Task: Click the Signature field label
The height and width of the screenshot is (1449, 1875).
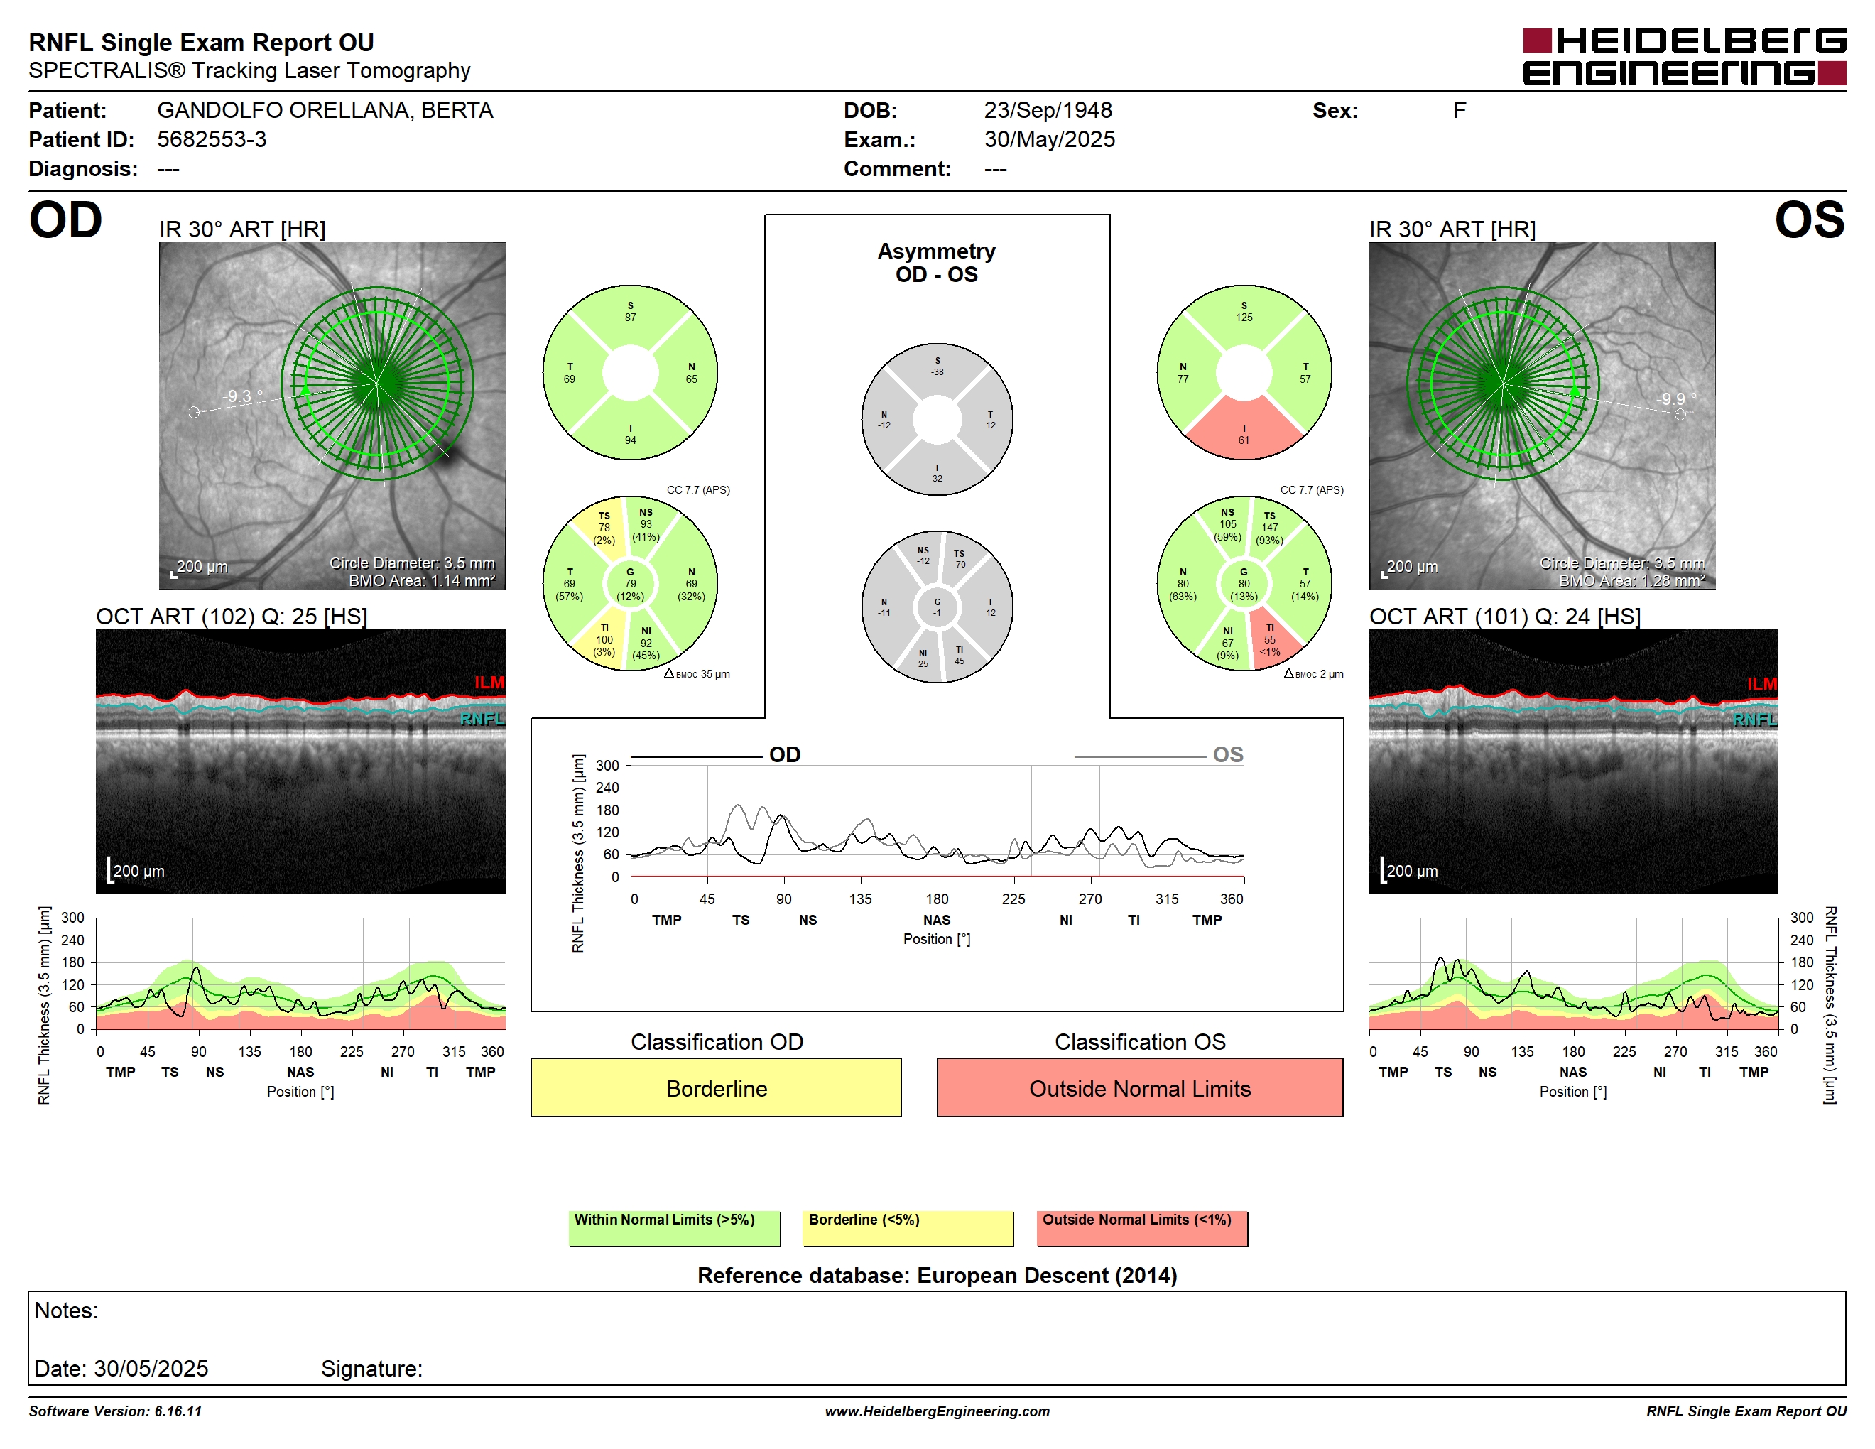Action: (371, 1368)
